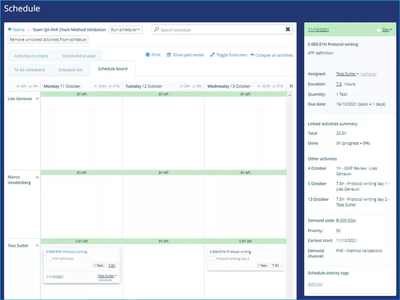Click remove on the ATP definition card
400x300 pixels.
click(x=105, y=279)
